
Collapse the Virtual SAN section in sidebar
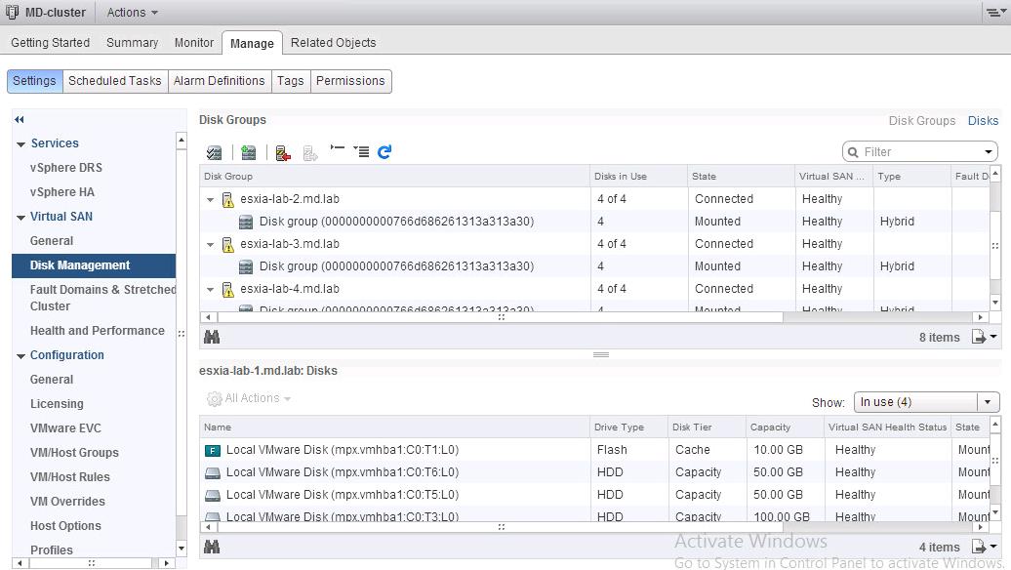click(x=21, y=218)
